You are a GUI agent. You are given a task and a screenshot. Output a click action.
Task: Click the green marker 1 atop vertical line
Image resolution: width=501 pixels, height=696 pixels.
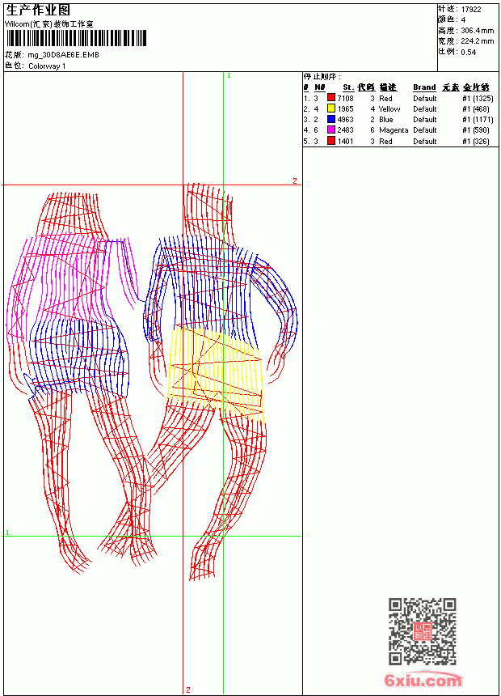229,76
